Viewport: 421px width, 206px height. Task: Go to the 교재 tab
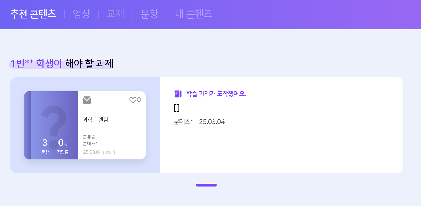click(116, 14)
